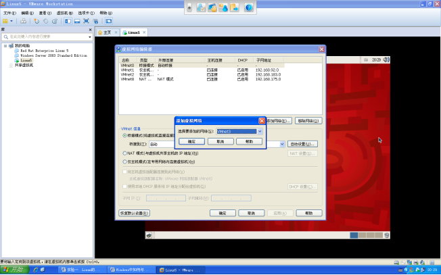The height and width of the screenshot is (275, 441).
Task: Click the revert snapshot clock icon
Action: click(x=45, y=21)
